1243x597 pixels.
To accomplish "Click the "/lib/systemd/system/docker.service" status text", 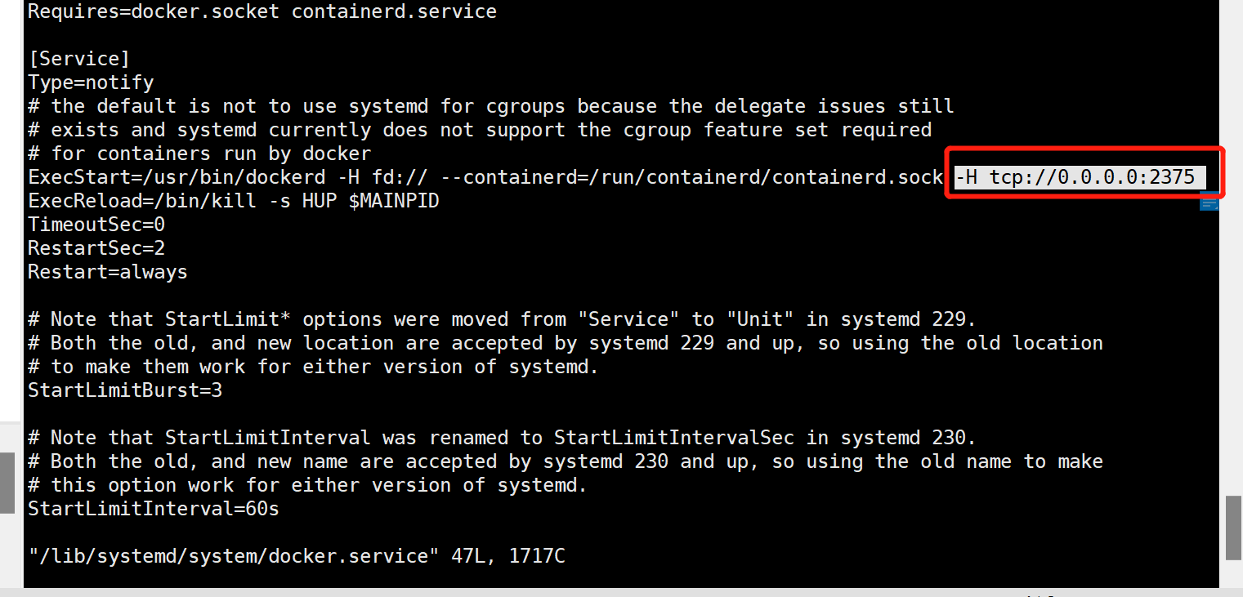I will [228, 556].
